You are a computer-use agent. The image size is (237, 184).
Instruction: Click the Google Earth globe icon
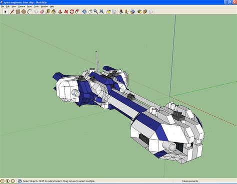[x=132, y=11]
